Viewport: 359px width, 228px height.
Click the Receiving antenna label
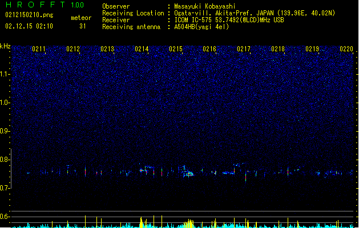click(x=131, y=27)
